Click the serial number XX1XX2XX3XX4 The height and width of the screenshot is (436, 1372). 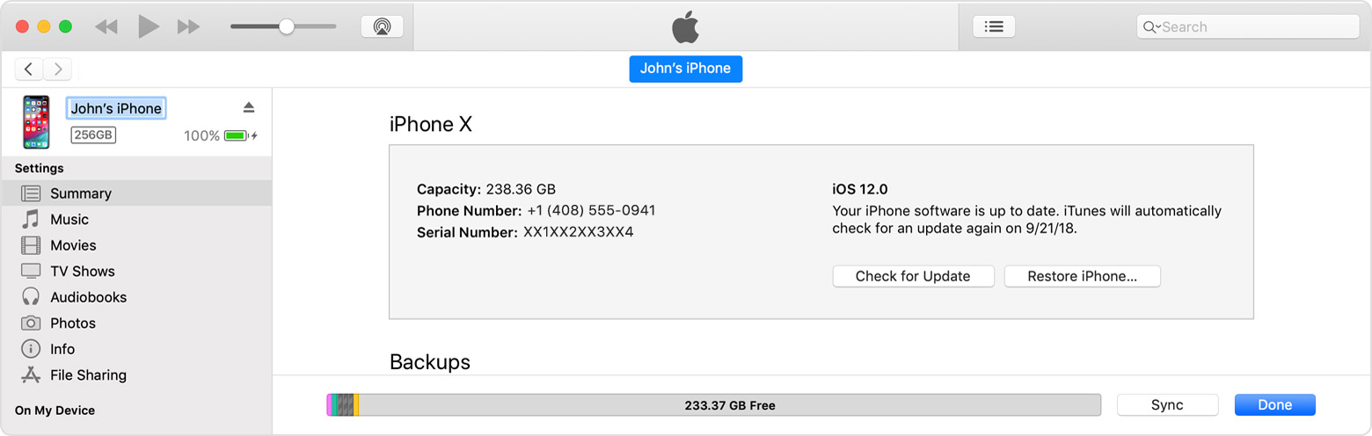(x=578, y=233)
